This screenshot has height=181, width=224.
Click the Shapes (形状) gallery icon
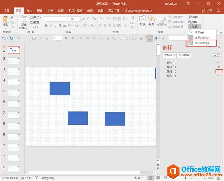(142, 19)
